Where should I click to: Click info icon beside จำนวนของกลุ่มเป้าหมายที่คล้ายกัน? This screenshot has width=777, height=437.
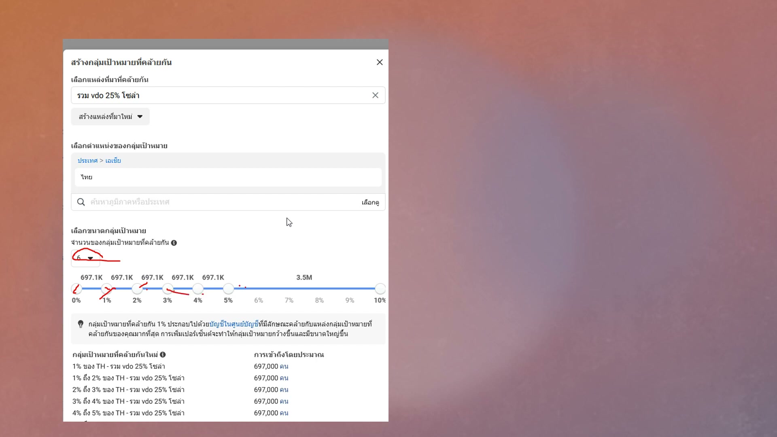click(x=174, y=243)
